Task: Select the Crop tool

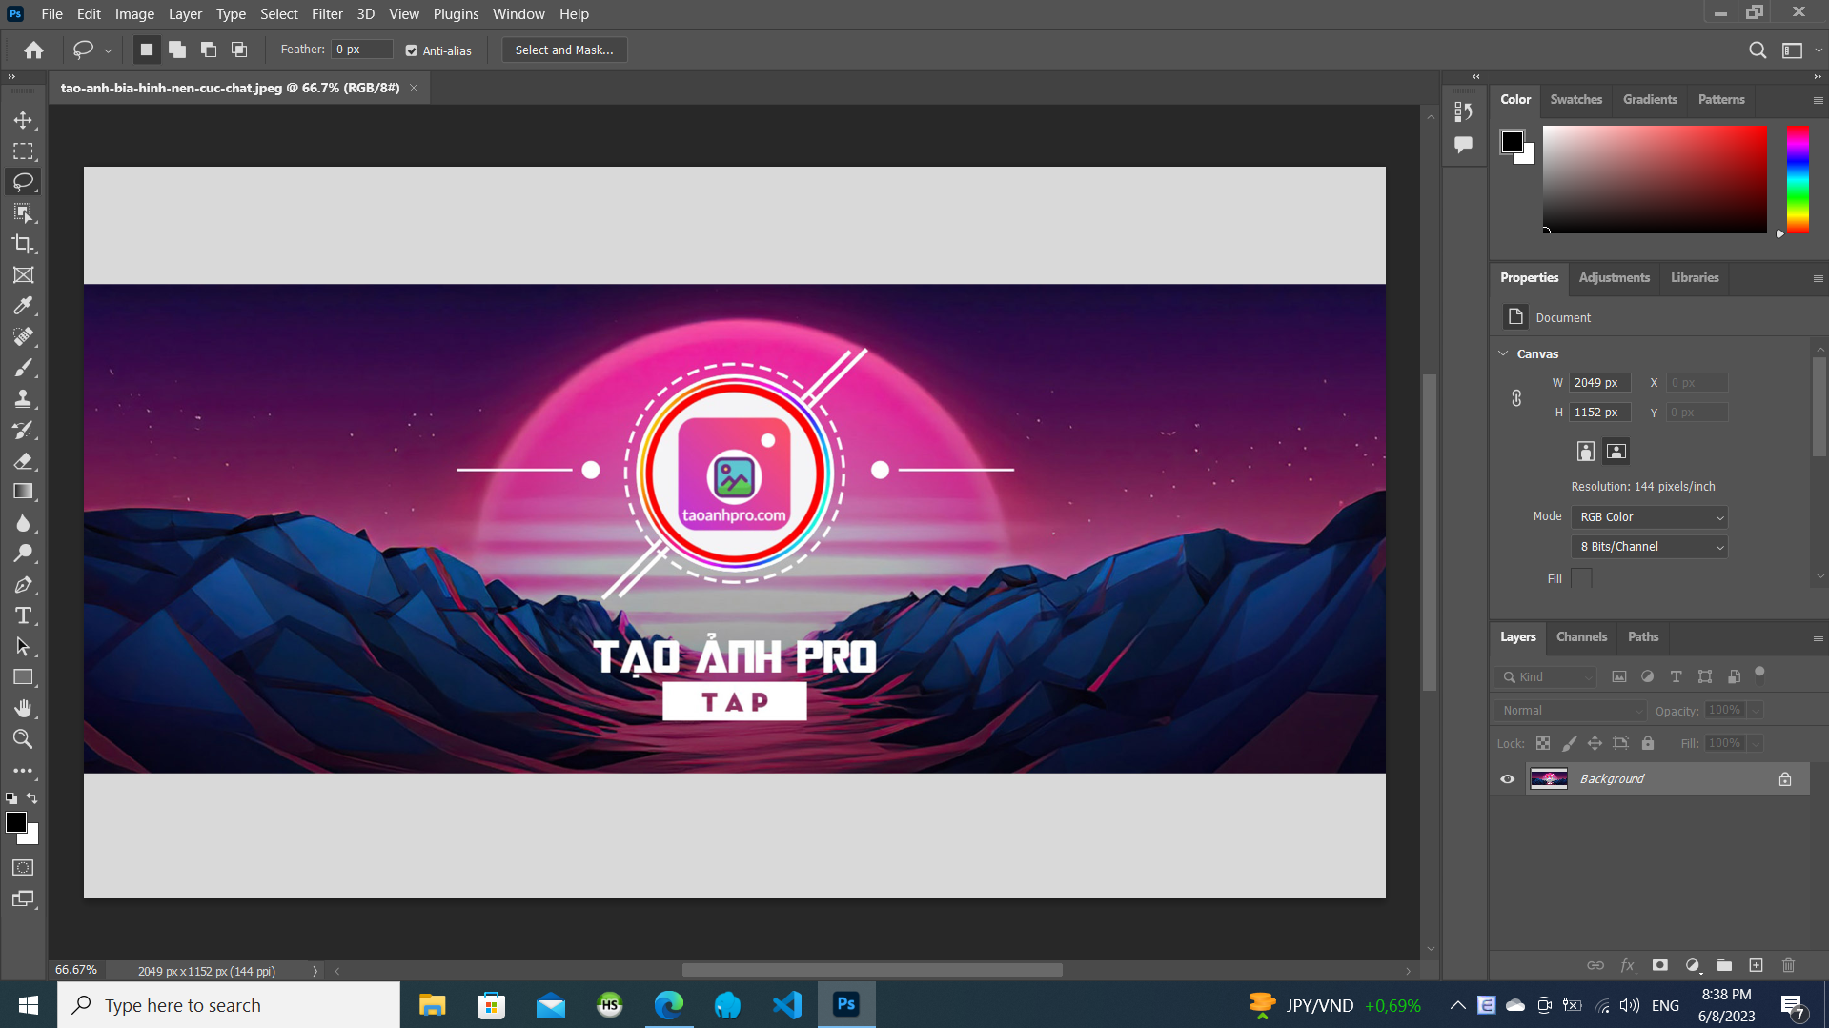Action: pos(23,244)
